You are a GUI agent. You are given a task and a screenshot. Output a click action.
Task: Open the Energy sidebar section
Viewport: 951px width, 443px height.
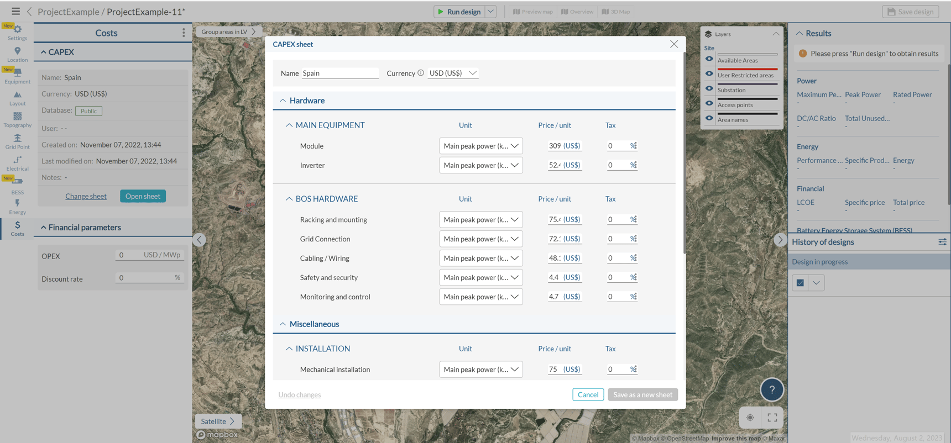coord(17,207)
